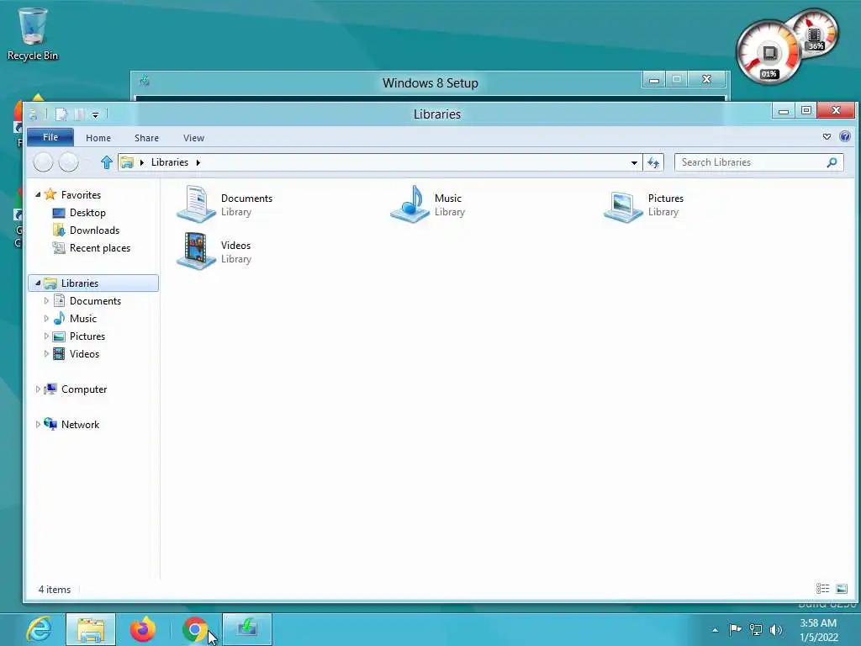Switch to details view in status bar
Screen dimensions: 861x646
coord(822,589)
